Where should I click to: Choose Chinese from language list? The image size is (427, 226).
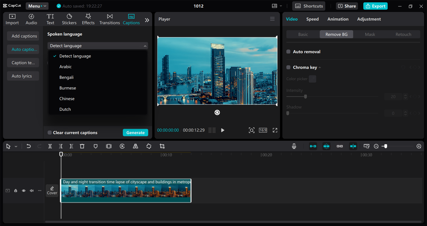(x=98, y=99)
